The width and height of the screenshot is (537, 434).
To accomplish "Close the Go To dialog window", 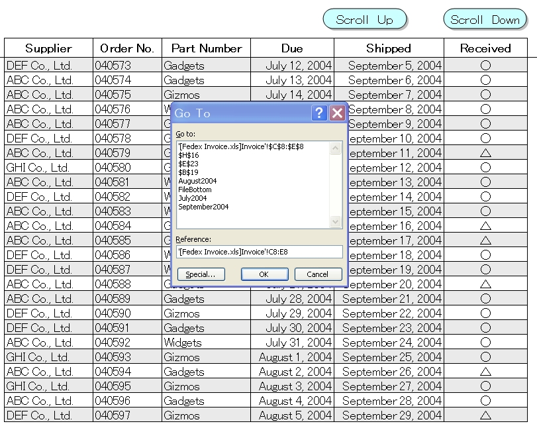I will [x=337, y=113].
